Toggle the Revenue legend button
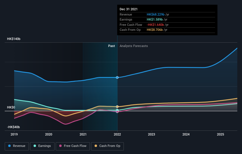The height and width of the screenshot is (154, 242). (x=17, y=146)
